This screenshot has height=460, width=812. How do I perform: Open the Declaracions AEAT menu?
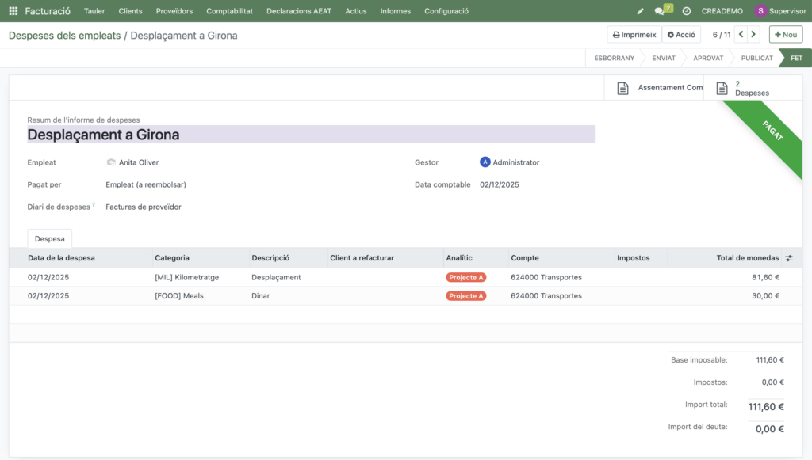pos(301,11)
